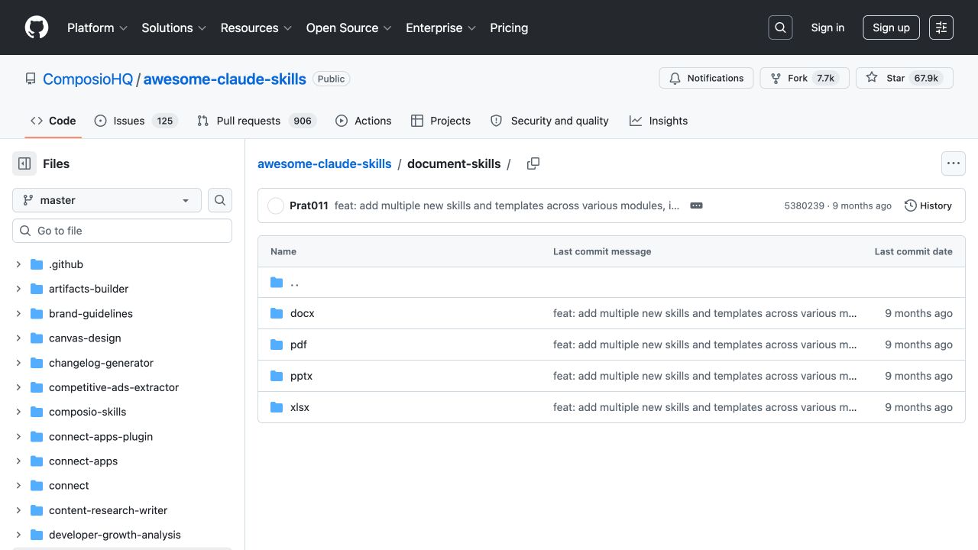Open the awesome-claude-skills repo title link
Image resolution: width=978 pixels, height=550 pixels.
pyautogui.click(x=225, y=79)
